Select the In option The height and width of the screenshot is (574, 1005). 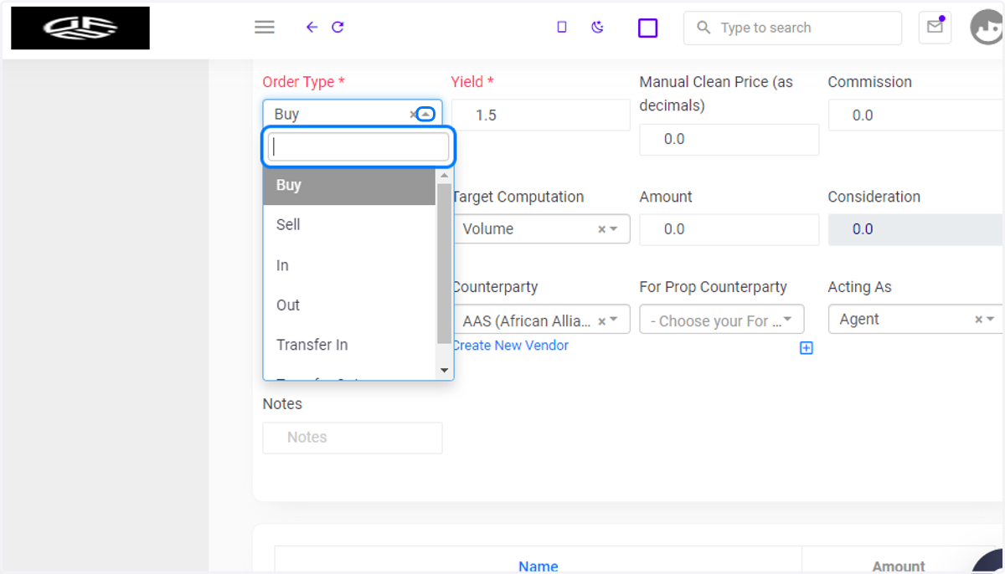pyautogui.click(x=349, y=265)
